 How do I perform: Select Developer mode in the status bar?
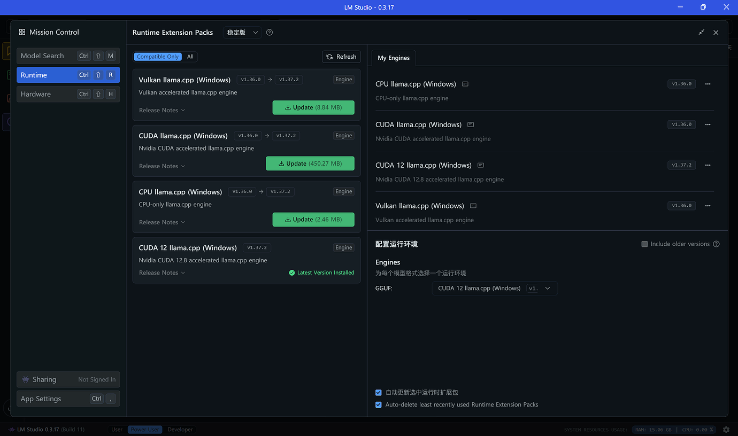(x=180, y=430)
